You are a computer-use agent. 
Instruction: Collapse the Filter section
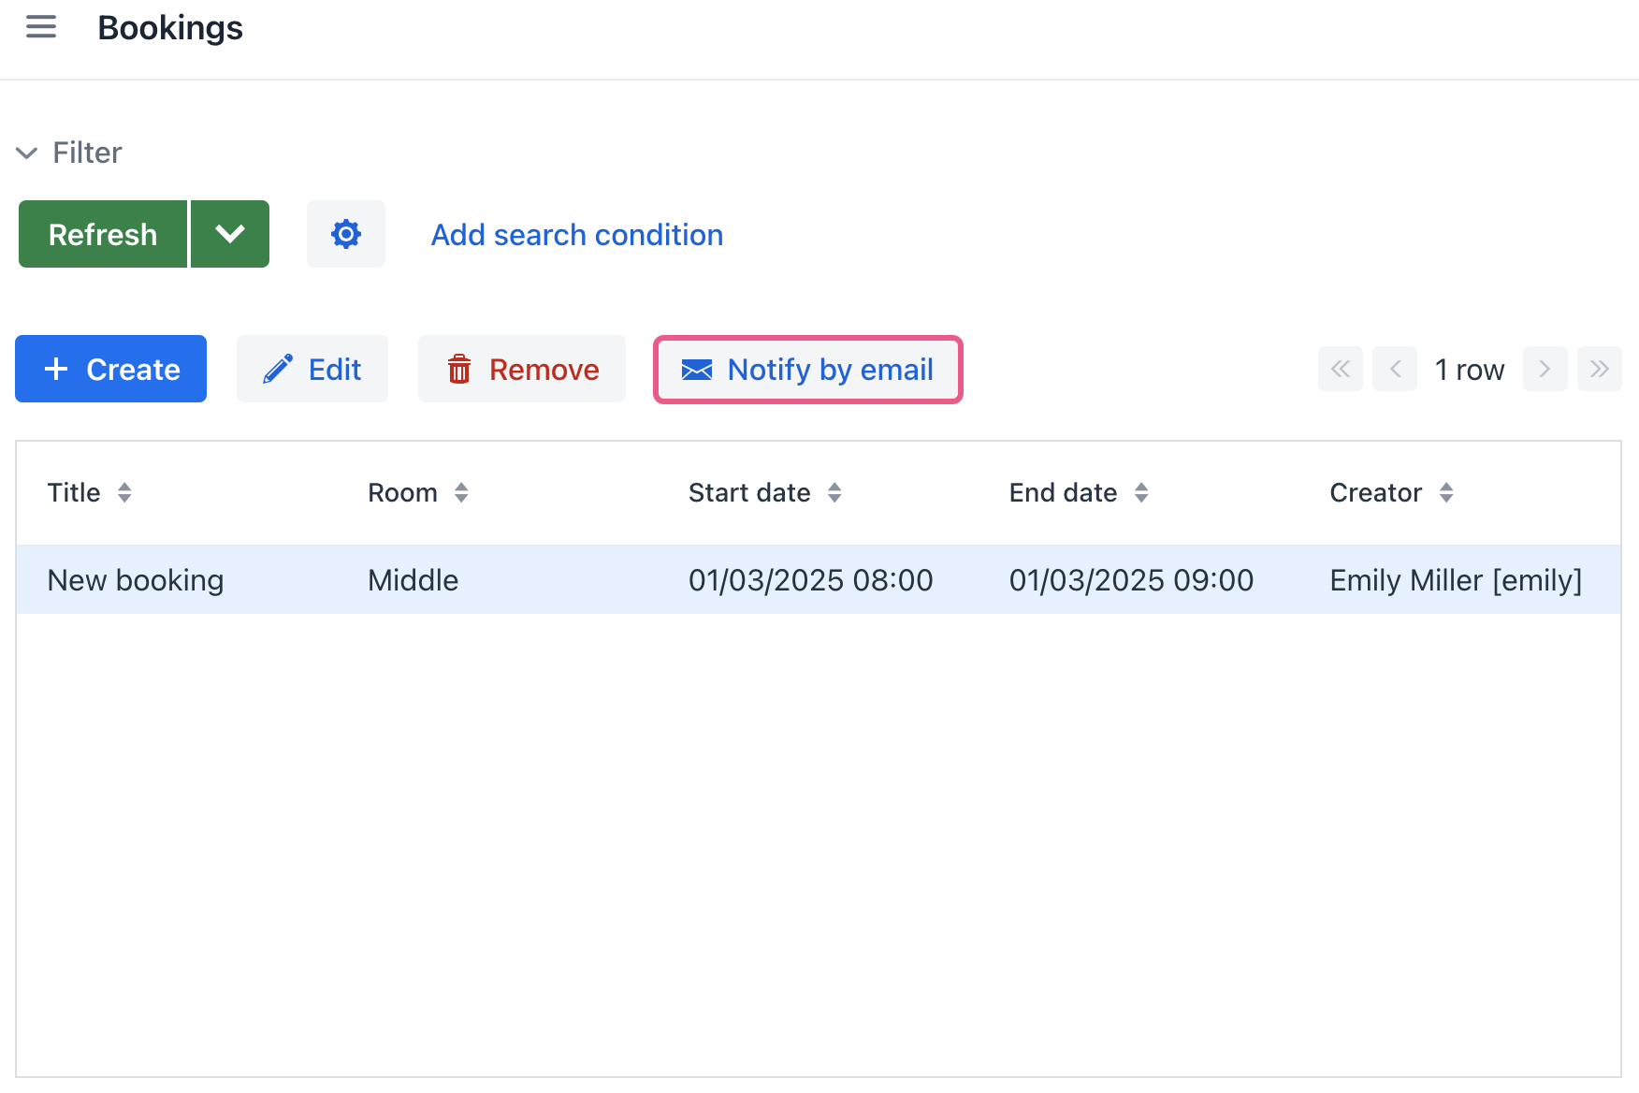tap(26, 153)
